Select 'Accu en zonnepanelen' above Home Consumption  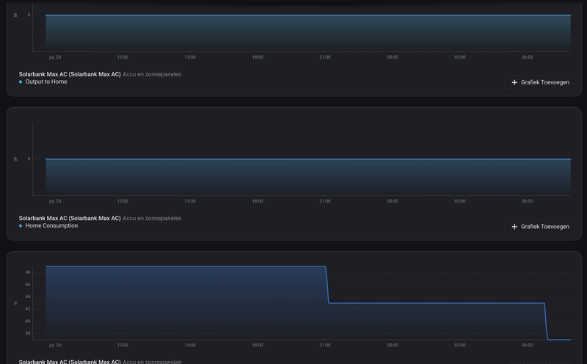coord(152,218)
